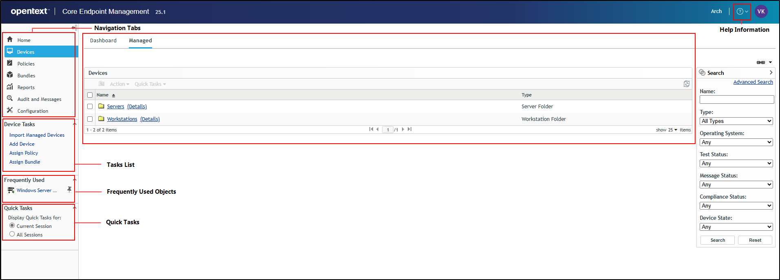The width and height of the screenshot is (780, 280).
Task: Click Import Managed Devices task
Action: (37, 135)
